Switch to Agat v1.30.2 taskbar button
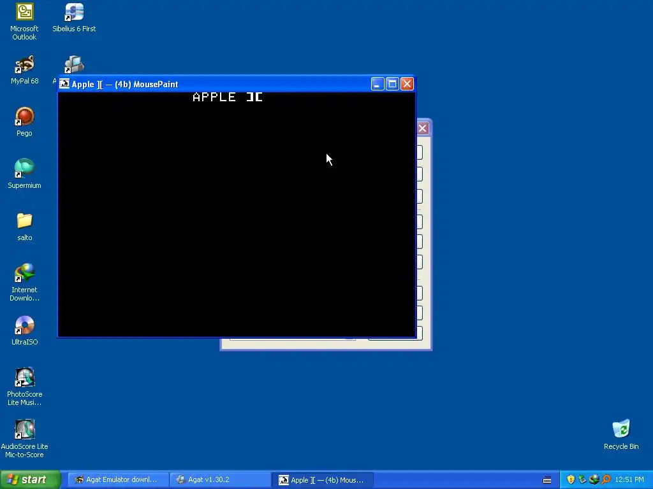Image resolution: width=653 pixels, height=489 pixels. coord(220,479)
